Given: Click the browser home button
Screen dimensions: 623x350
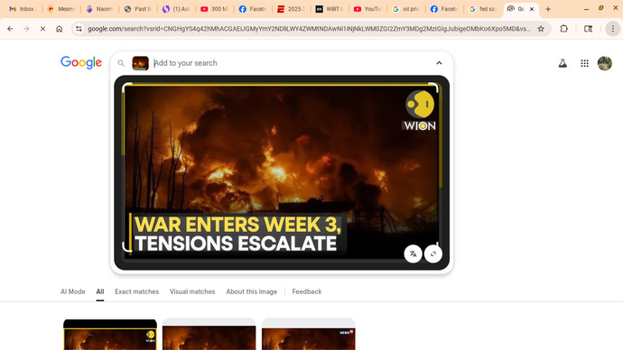Looking at the screenshot, I should (x=60, y=29).
